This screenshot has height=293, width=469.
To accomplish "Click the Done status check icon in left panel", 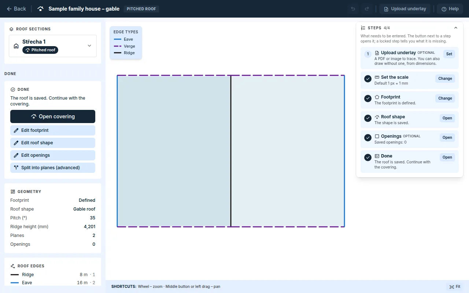I will [x=13, y=89].
